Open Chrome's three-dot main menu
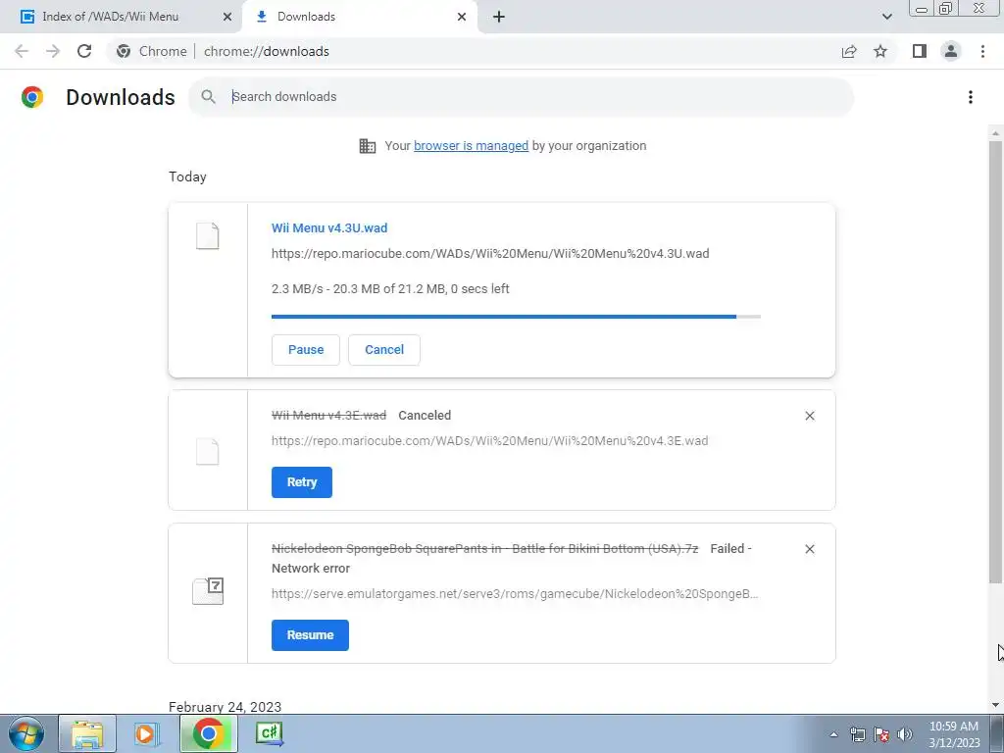Viewport: 1004px width, 753px height. coord(982,51)
